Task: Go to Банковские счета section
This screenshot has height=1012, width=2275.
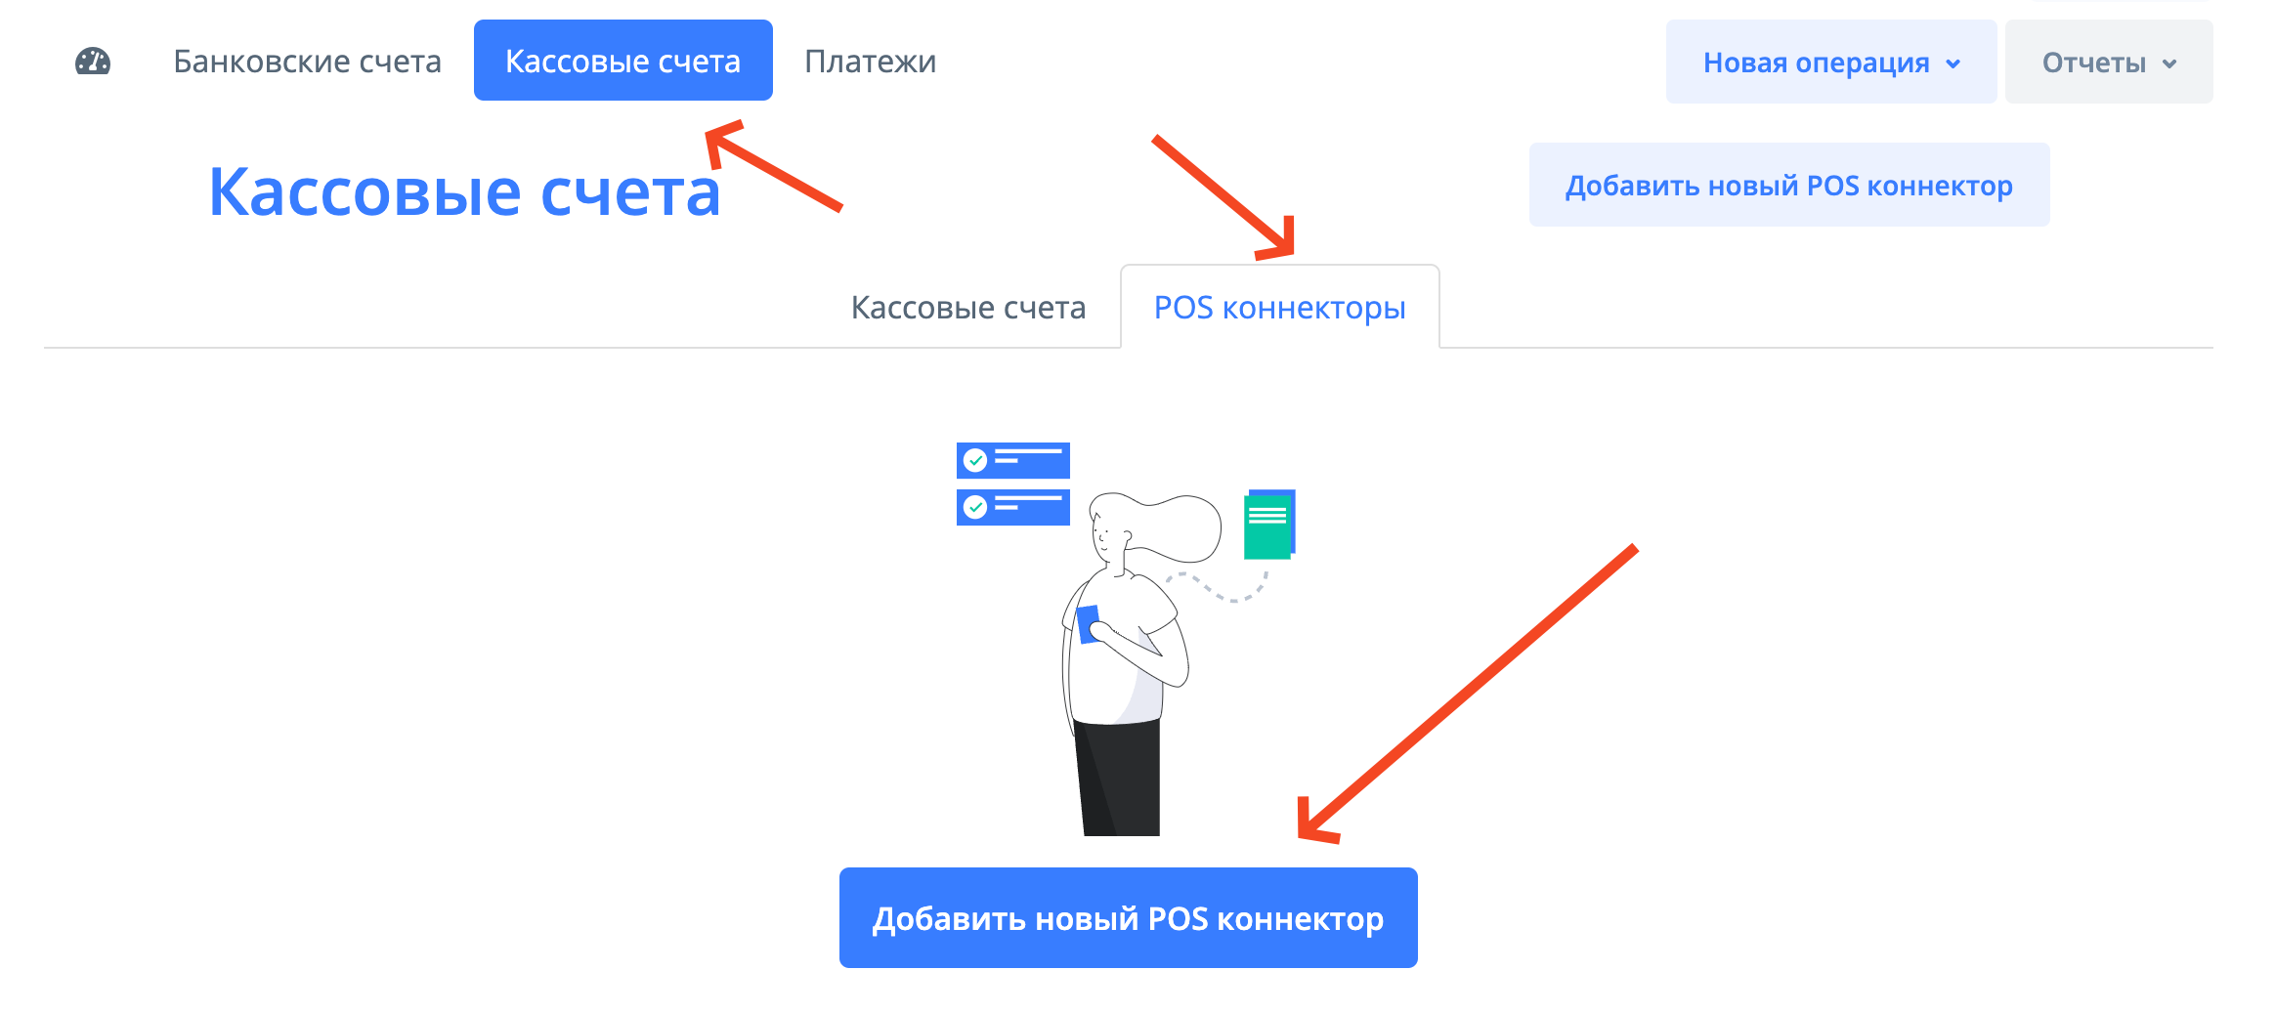Action: tap(308, 62)
